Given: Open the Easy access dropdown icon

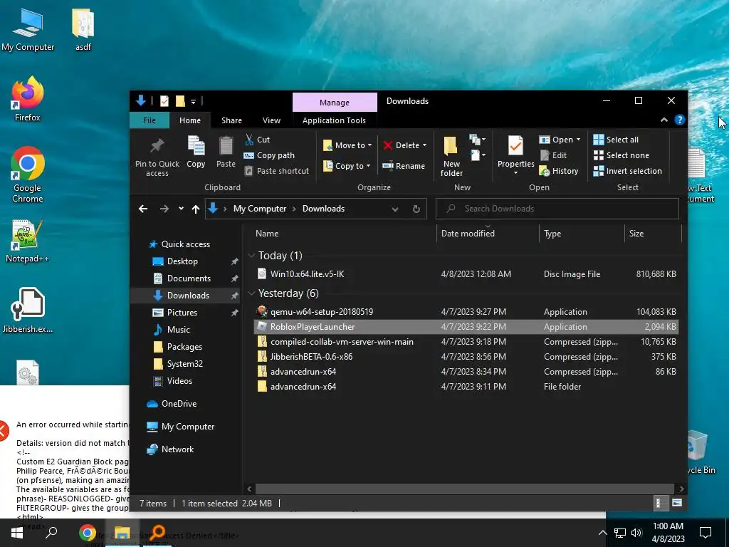Looking at the screenshot, I should 477,155.
